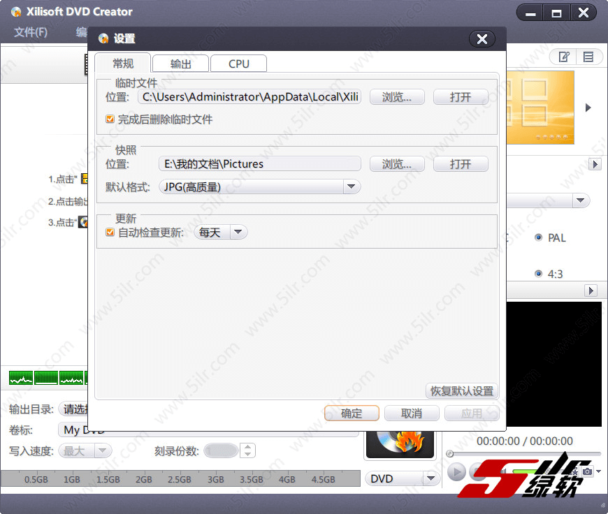
Task: Click the edit menu template icon
Action: click(x=564, y=57)
